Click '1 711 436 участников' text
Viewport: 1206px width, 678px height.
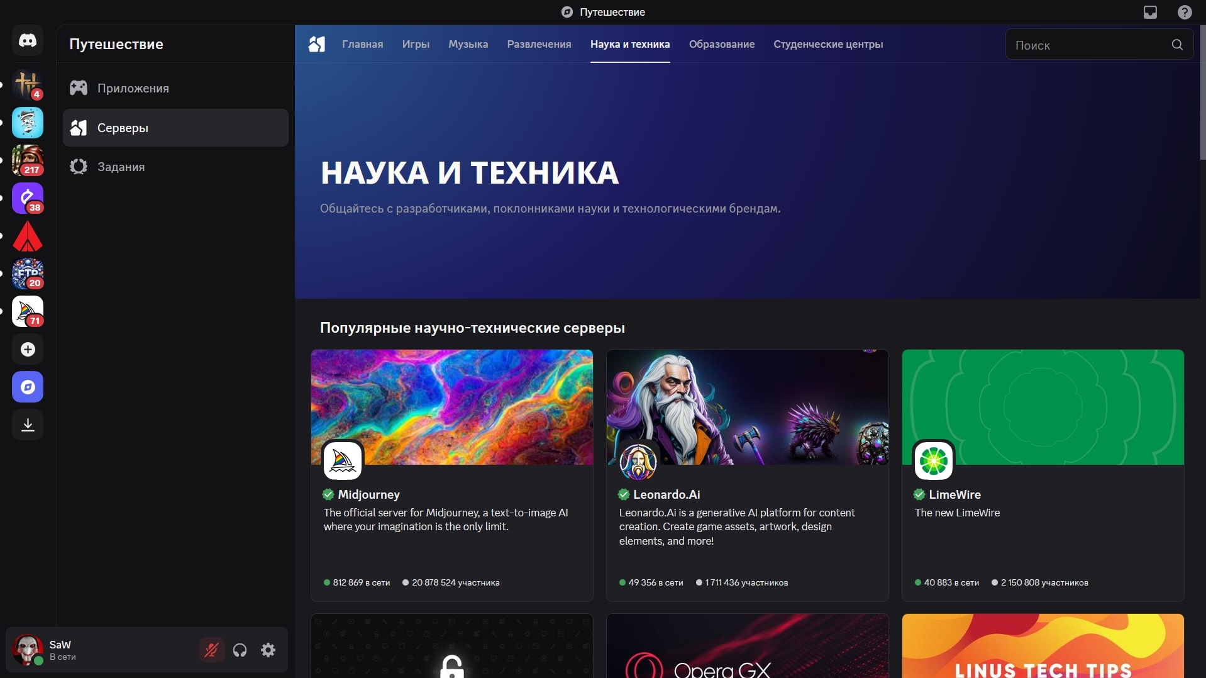click(746, 582)
